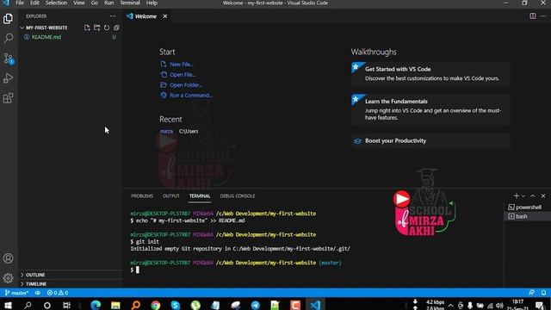The height and width of the screenshot is (310, 551).
Task: Open the launch profile dropdown beside new terminal
Action: tap(523, 195)
